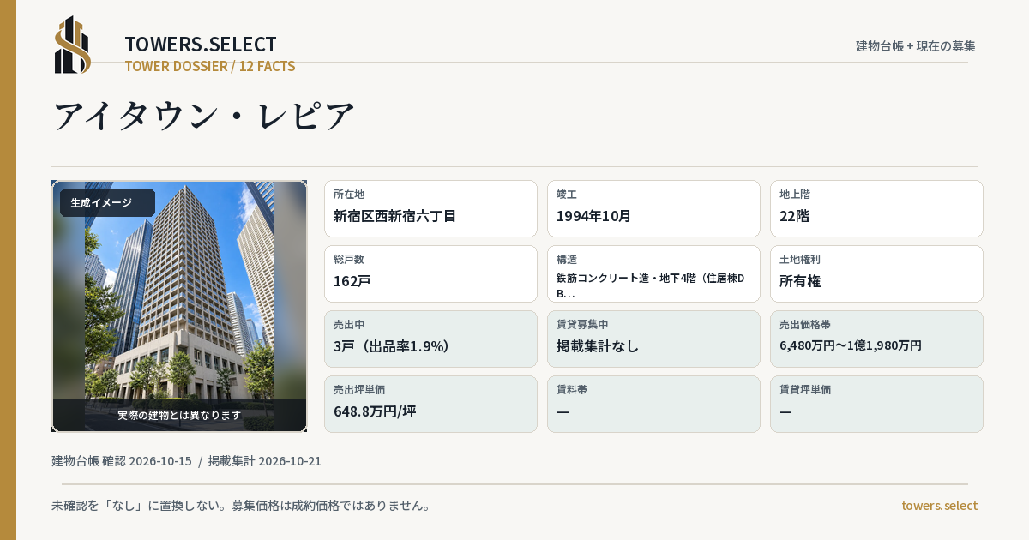Click the 売出価格帯 card with 6,480万円
Viewport: 1029px width, 540px height.
pyautogui.click(x=876, y=339)
